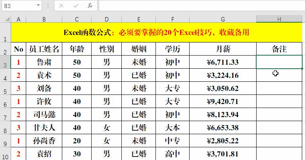Select 孙尚香's education cell 中专
This screenshot has height=160, width=305.
pyautogui.click(x=173, y=141)
